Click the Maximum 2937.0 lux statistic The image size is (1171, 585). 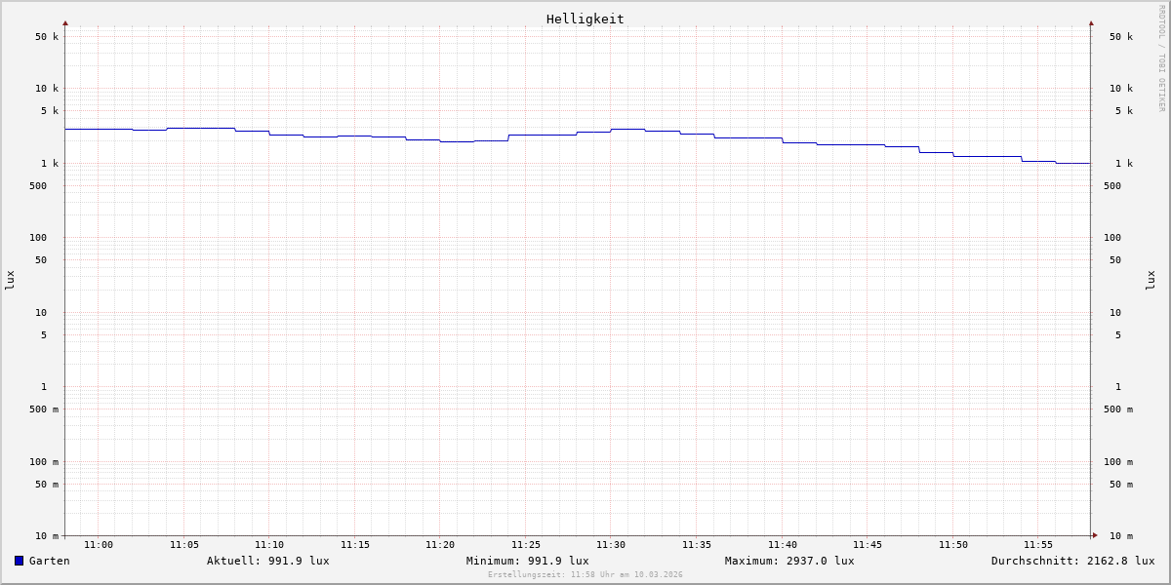click(x=788, y=561)
